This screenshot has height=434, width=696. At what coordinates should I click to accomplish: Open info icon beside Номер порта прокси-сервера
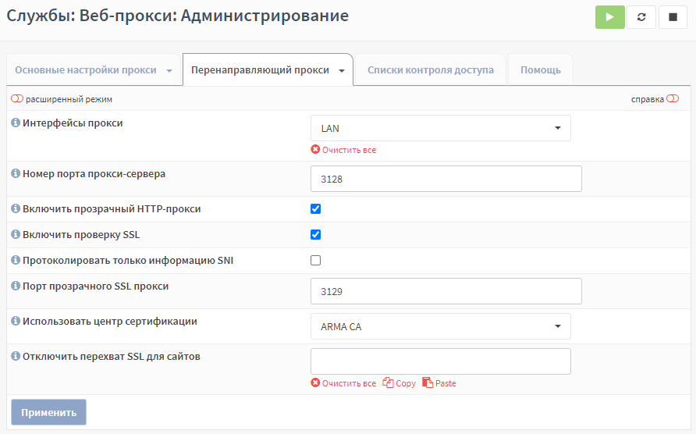16,173
